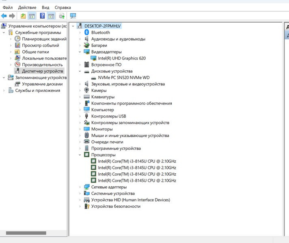
Task: Collapse the Процессоры category
Action: pos(80,155)
